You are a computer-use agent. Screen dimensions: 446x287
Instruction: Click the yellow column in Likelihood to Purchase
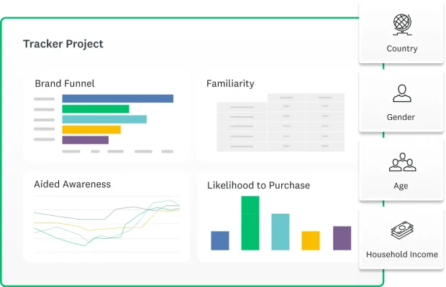311,240
